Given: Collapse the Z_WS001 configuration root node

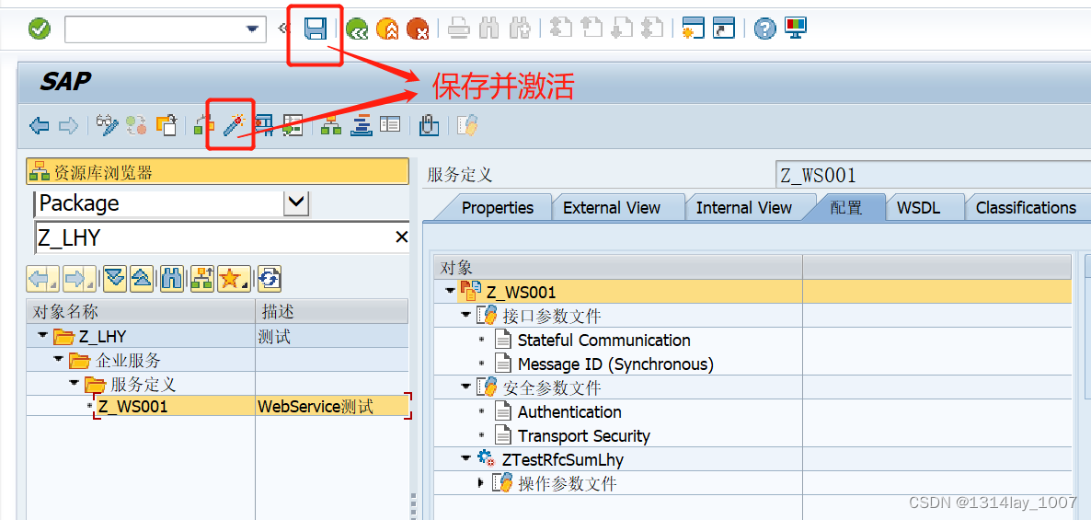Looking at the screenshot, I should click(x=450, y=293).
